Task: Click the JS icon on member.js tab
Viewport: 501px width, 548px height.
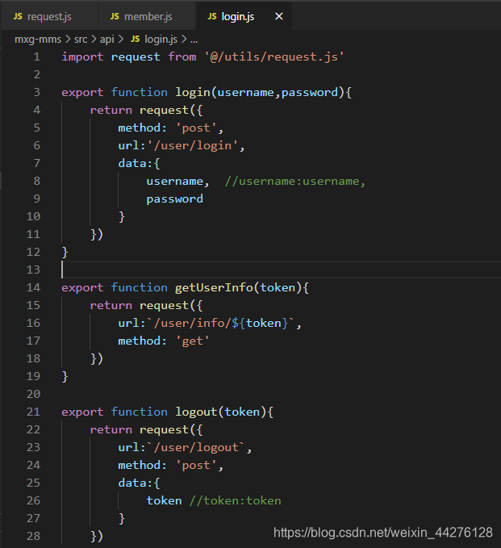Action: (x=115, y=16)
